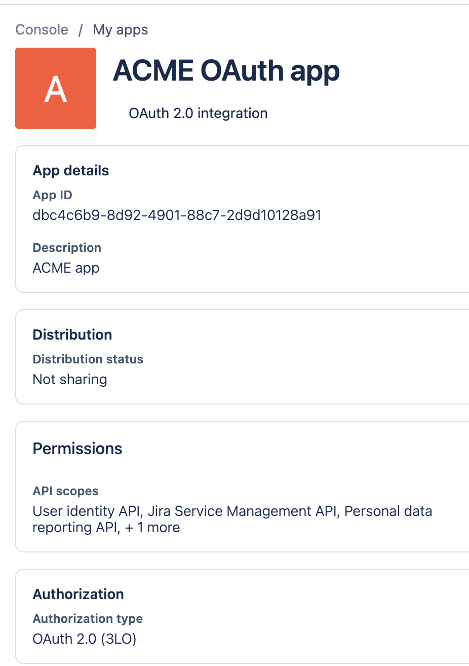The height and width of the screenshot is (666, 469).
Task: Click the API scopes label
Action: click(x=65, y=491)
